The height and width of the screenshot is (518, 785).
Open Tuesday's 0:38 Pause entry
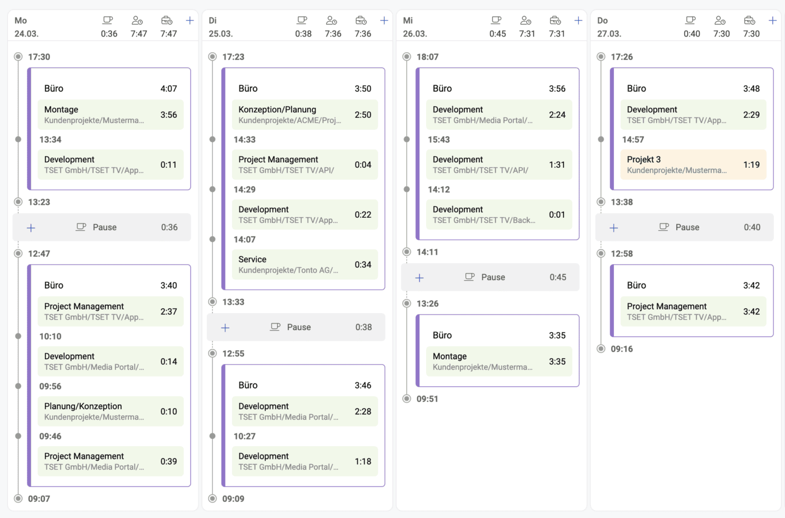click(299, 327)
